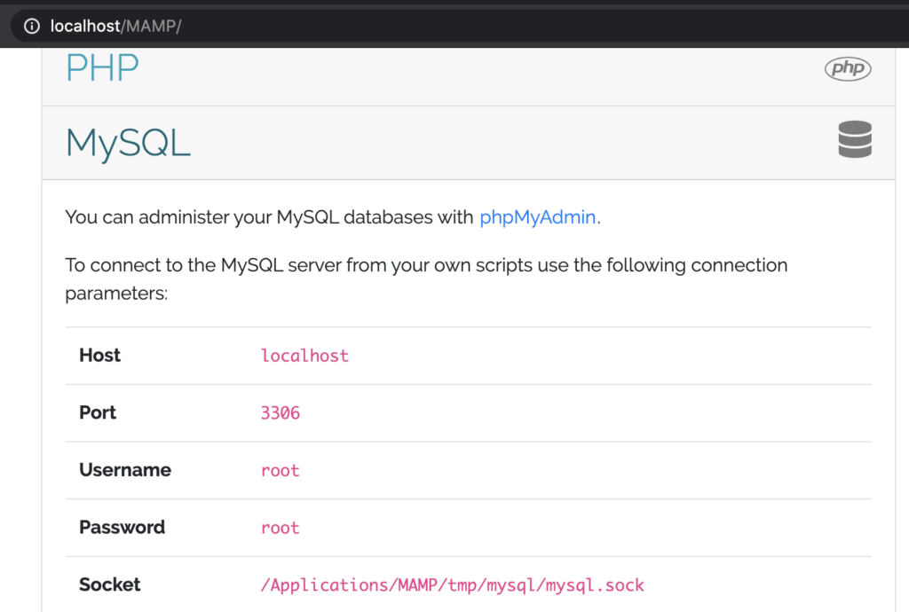Click the site information icon in address bar
909x612 pixels.
pyautogui.click(x=32, y=26)
